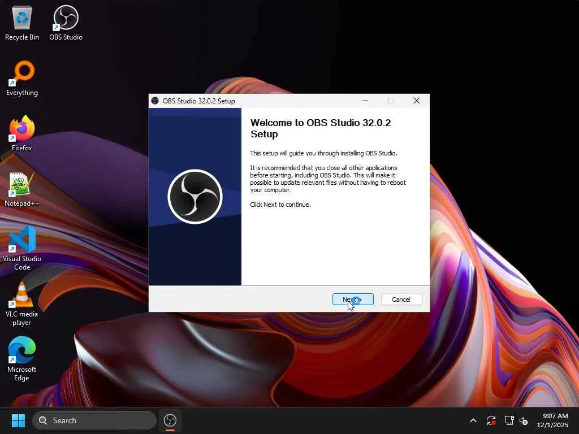The height and width of the screenshot is (434, 579).
Task: Open the Recycle Bin desktop icon
Action: click(x=22, y=24)
